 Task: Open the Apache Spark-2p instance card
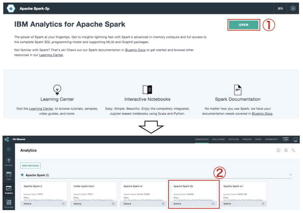point(193,194)
